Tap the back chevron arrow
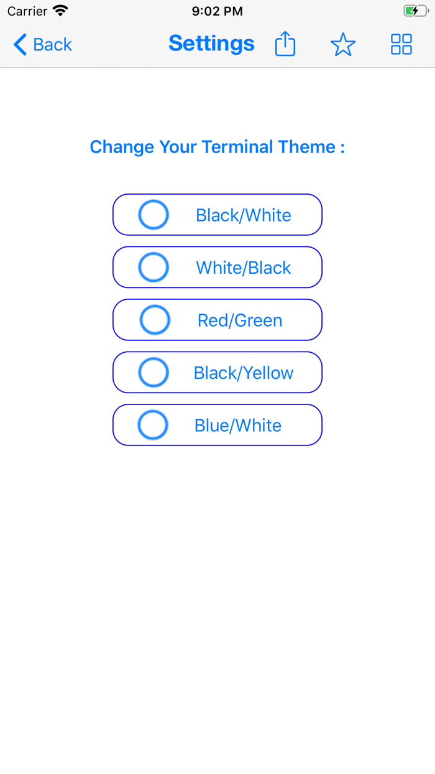 (20, 45)
